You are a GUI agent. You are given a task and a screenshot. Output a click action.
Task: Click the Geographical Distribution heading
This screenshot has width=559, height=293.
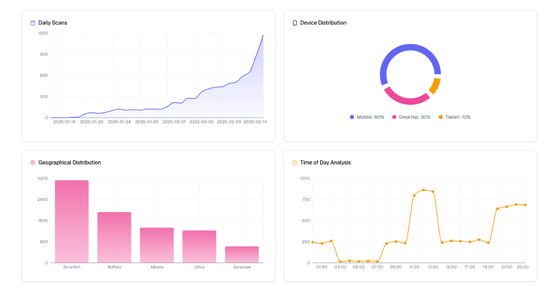tap(69, 163)
